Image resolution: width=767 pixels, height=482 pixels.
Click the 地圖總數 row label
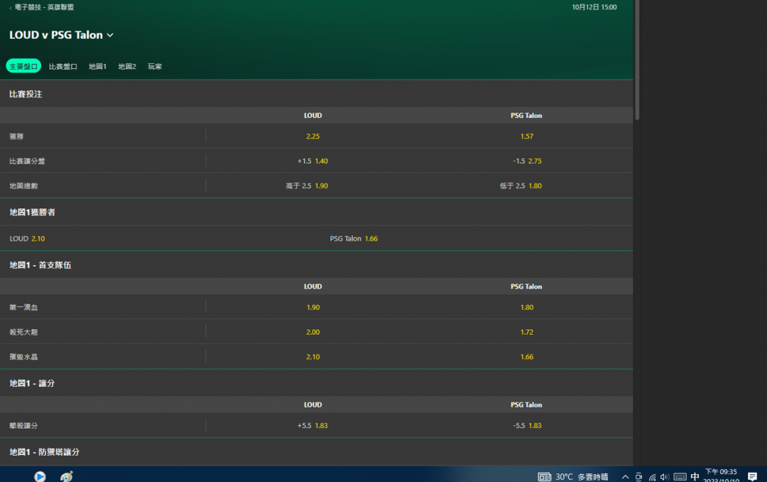point(23,186)
